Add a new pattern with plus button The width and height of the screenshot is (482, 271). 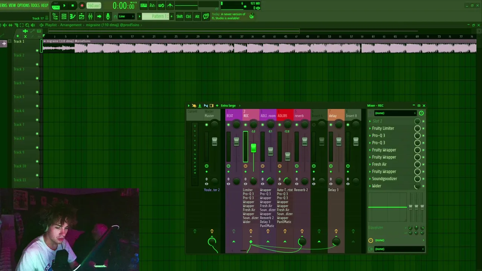point(171,16)
